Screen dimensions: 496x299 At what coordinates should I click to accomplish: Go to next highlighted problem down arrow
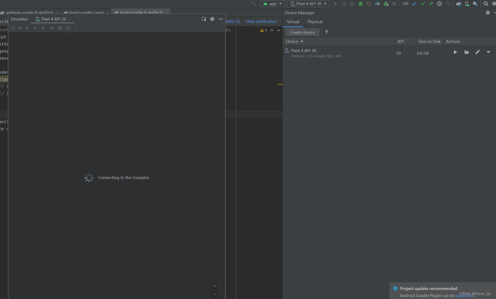click(x=279, y=30)
